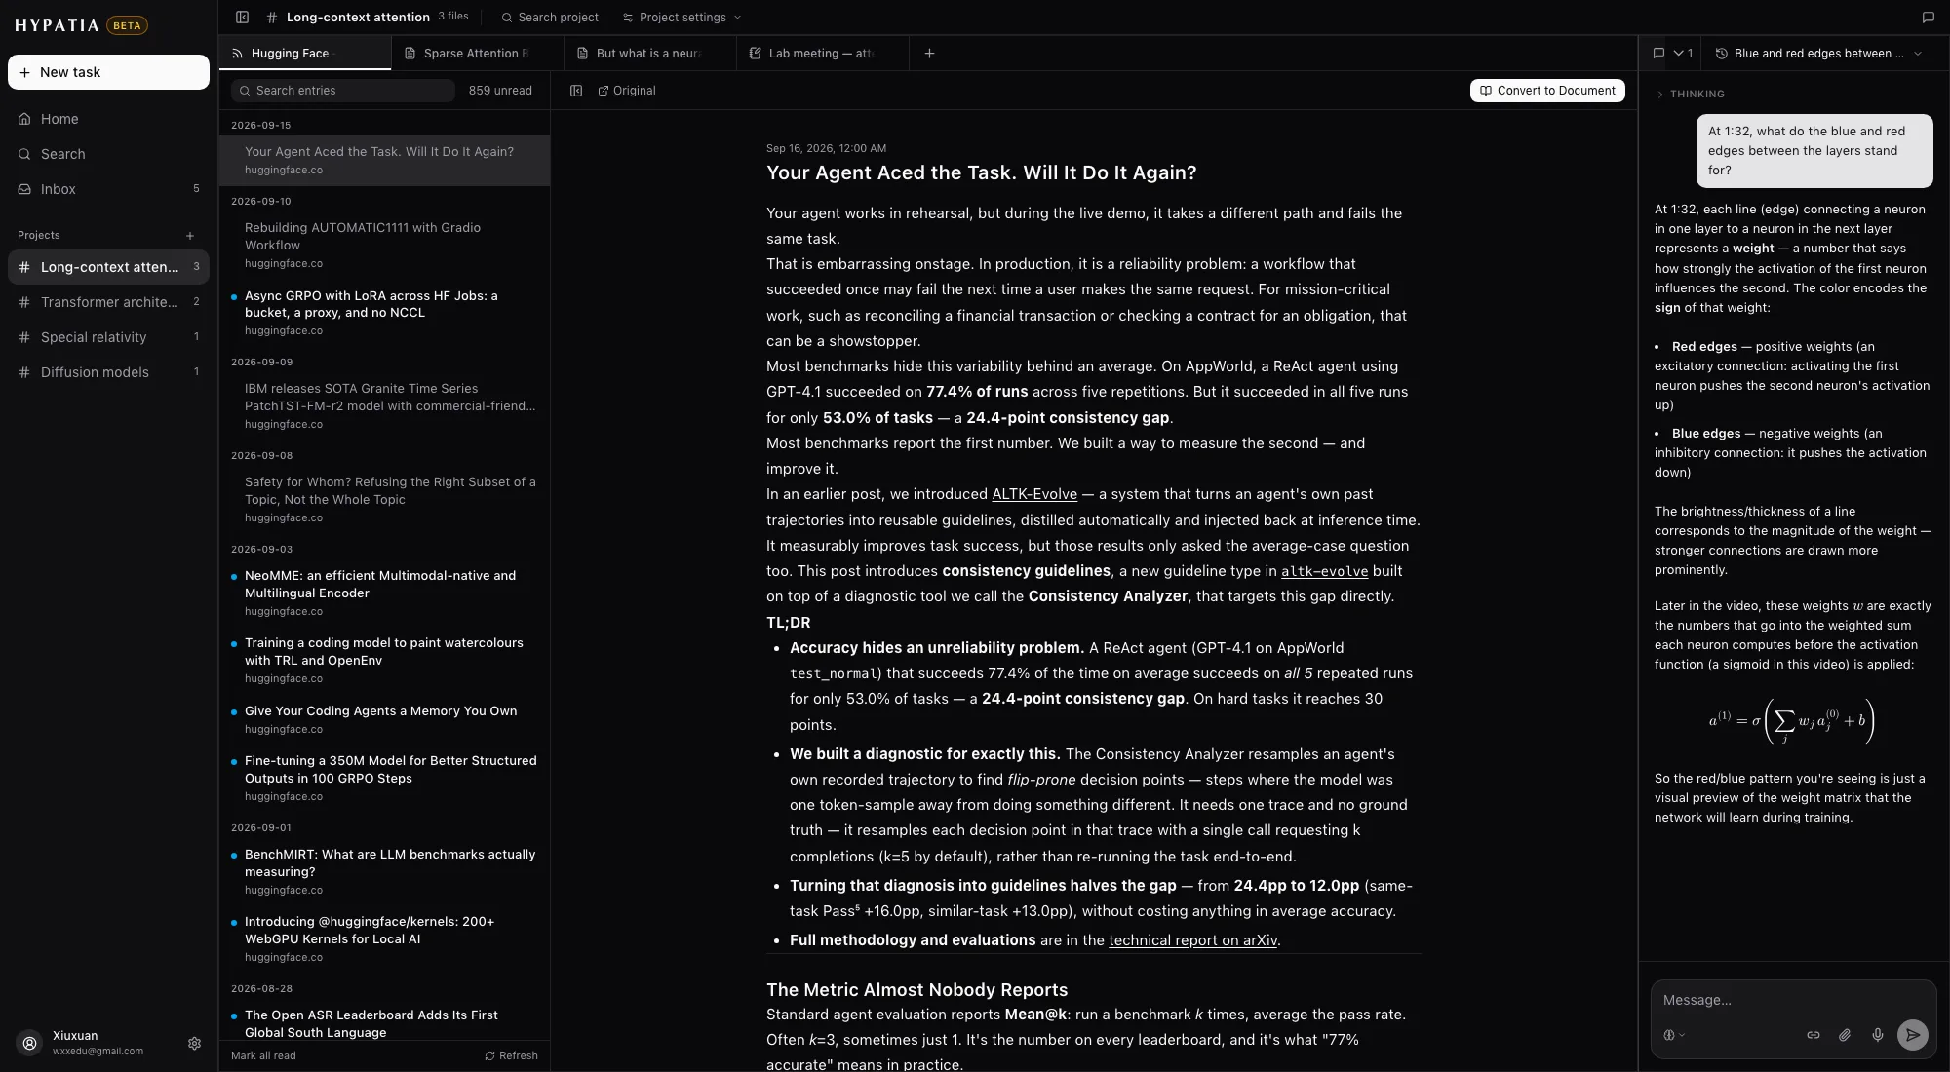Screen dimensions: 1950x1072
Task: Open 'IBM releases SOTA Granite Time Series' entry
Action: click(384, 405)
